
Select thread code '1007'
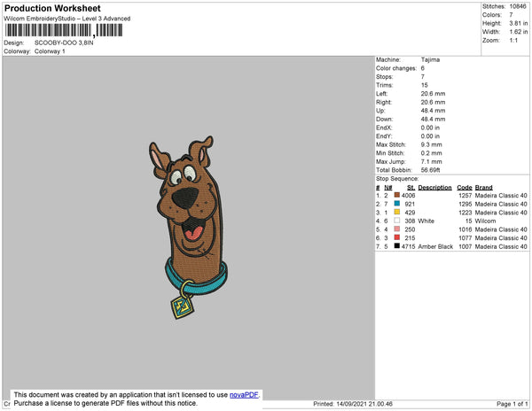pyautogui.click(x=465, y=246)
